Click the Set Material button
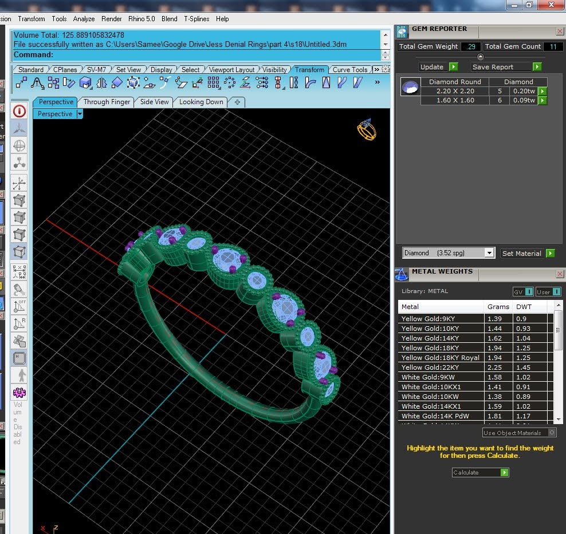The width and height of the screenshot is (566, 534). click(528, 253)
